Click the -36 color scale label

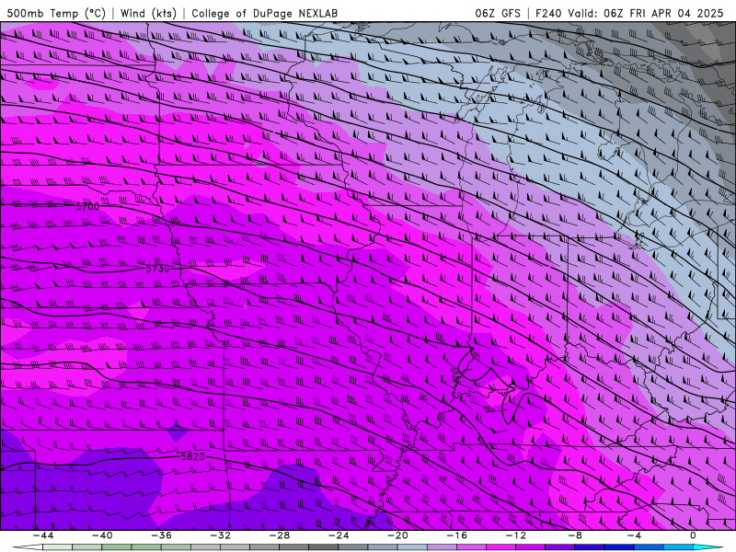[x=162, y=535]
